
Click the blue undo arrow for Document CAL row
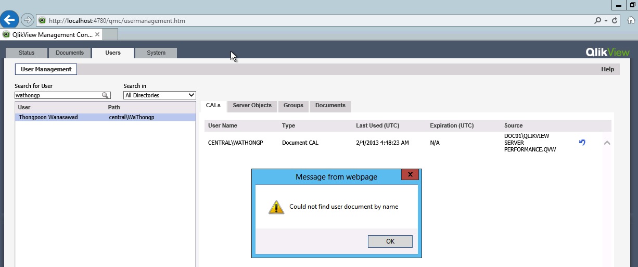582,142
